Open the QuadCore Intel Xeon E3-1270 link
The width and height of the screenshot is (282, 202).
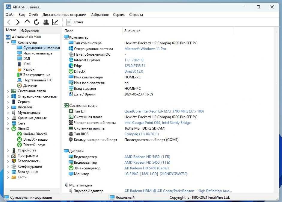164,111
